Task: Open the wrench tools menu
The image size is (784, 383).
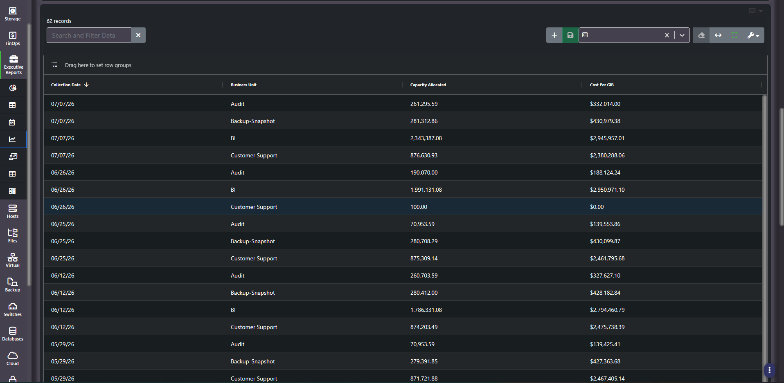Action: point(753,35)
